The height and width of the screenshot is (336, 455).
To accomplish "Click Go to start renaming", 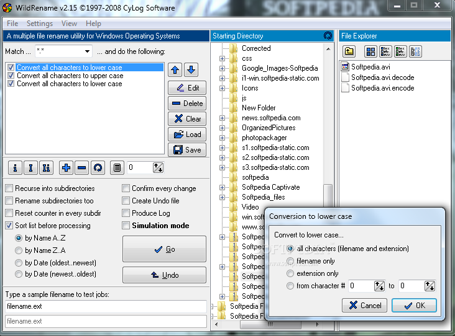I will click(164, 249).
